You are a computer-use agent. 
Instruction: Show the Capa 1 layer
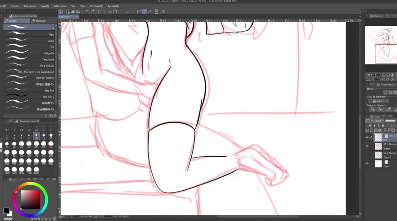[x=367, y=155]
